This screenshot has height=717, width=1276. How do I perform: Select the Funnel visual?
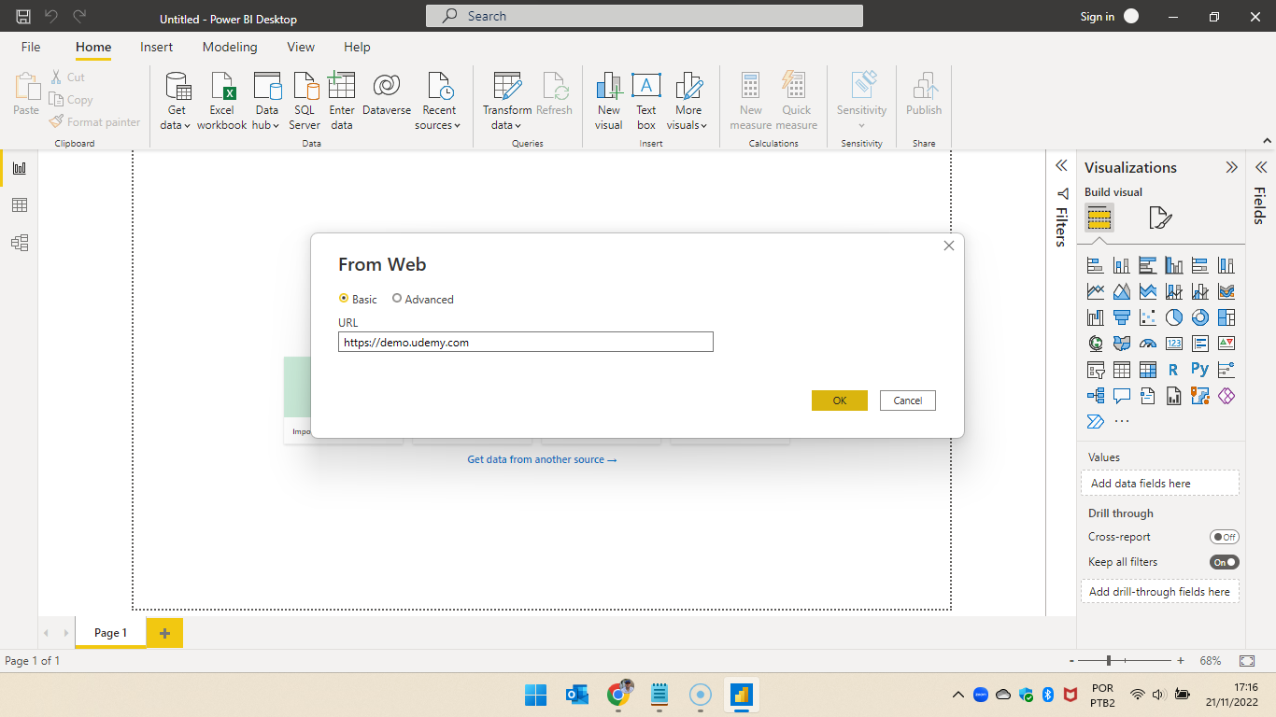tap(1122, 318)
